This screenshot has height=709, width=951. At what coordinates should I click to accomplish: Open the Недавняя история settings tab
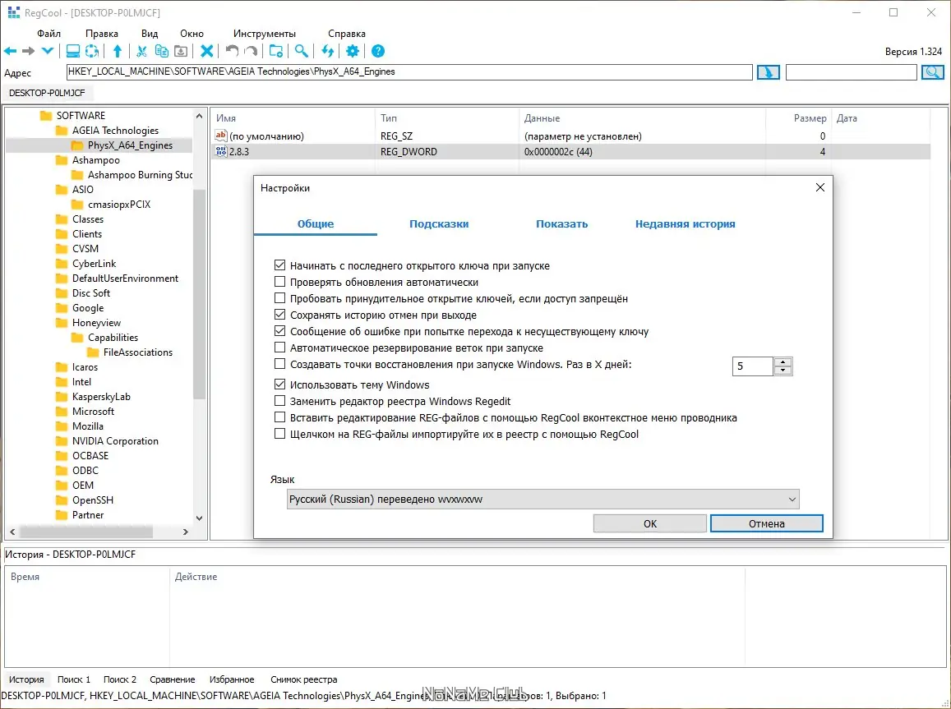point(685,223)
